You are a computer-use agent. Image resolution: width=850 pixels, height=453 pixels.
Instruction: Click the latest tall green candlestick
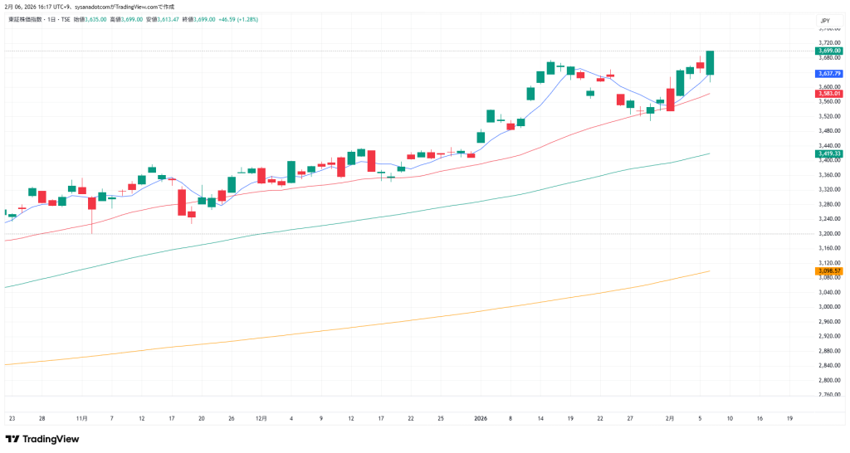tap(711, 63)
